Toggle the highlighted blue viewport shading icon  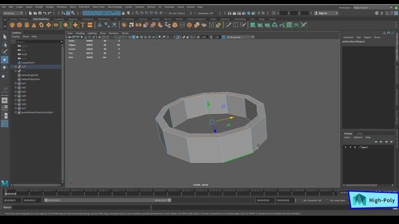pos(133,37)
